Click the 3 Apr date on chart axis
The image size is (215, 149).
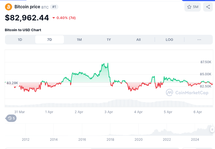(109, 112)
